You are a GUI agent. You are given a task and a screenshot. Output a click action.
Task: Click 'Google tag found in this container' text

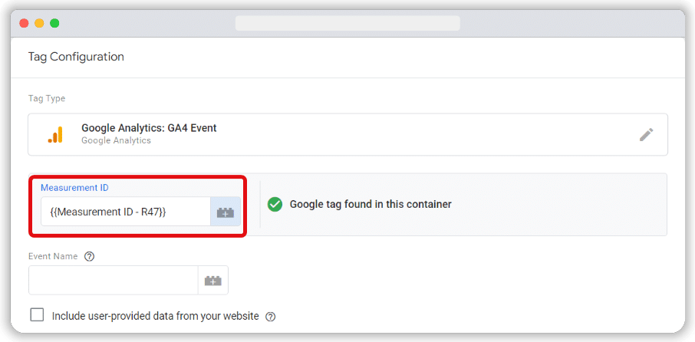[371, 204]
